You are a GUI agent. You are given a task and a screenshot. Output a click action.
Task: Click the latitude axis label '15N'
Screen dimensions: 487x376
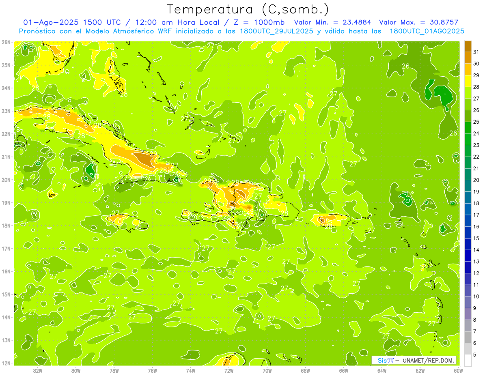[6, 294]
